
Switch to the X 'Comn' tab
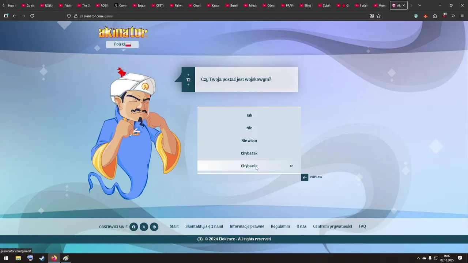(x=121, y=5)
